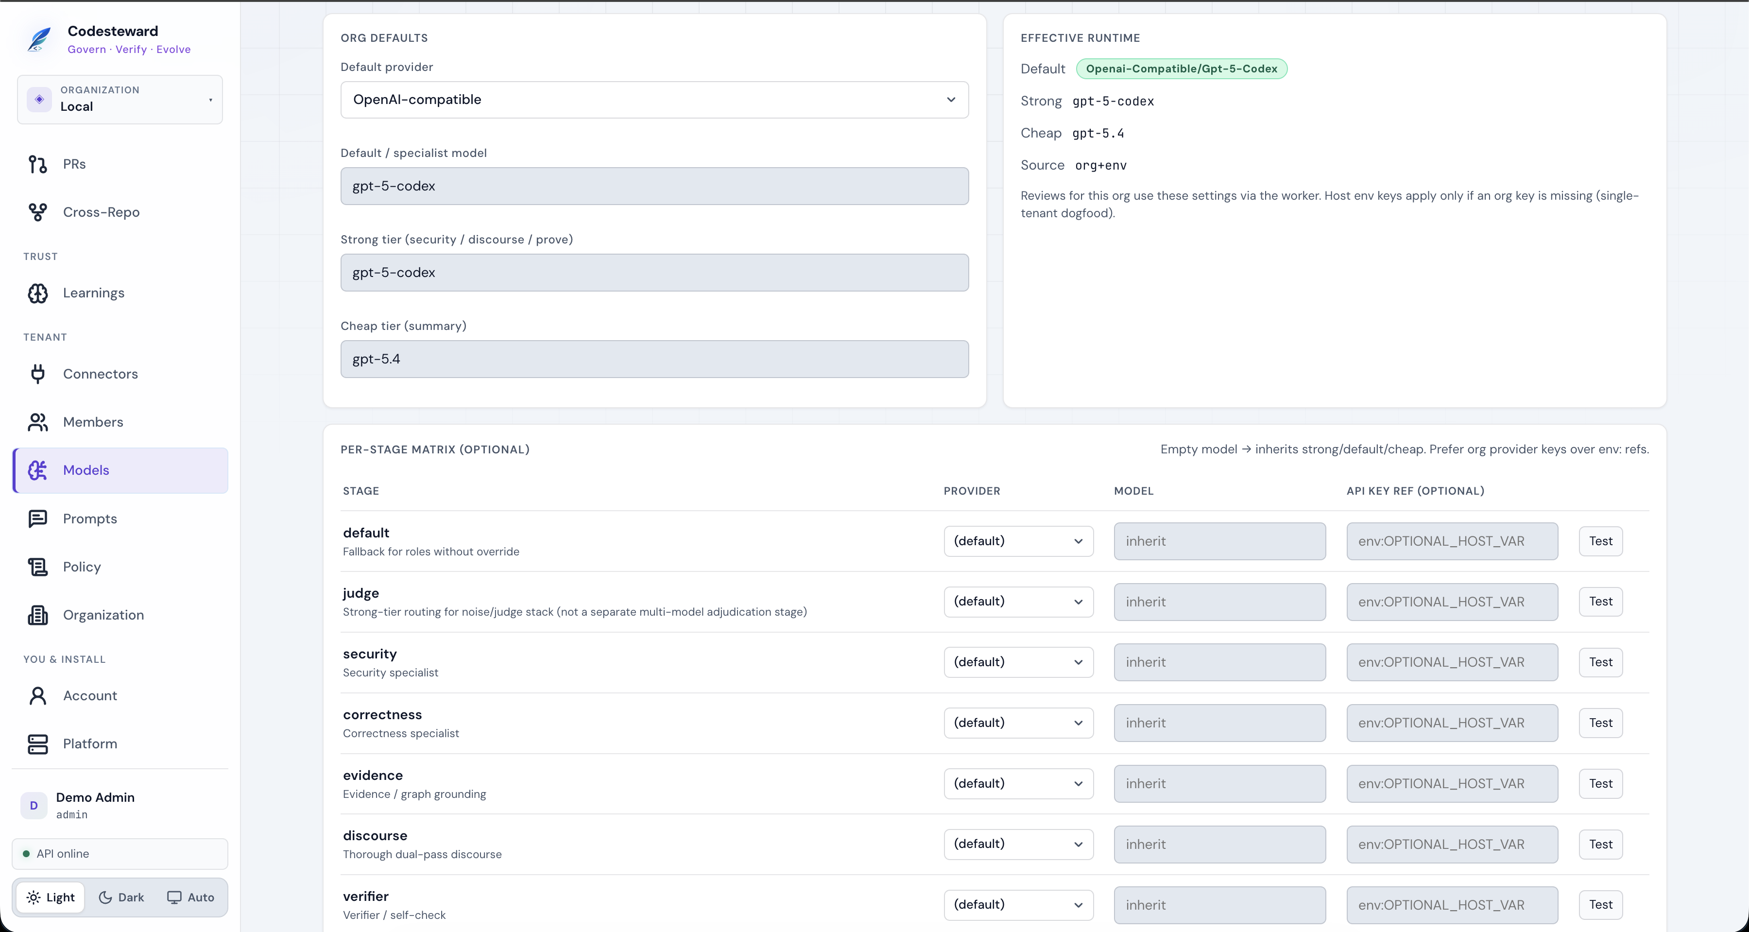Open provider dropdown for evidence stage
The width and height of the screenshot is (1749, 932).
point(1018,784)
